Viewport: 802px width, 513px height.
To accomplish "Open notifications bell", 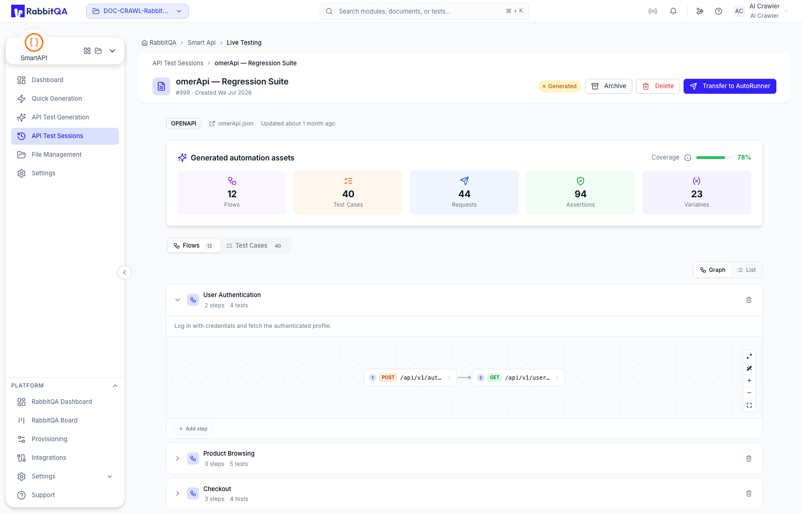I will point(673,11).
